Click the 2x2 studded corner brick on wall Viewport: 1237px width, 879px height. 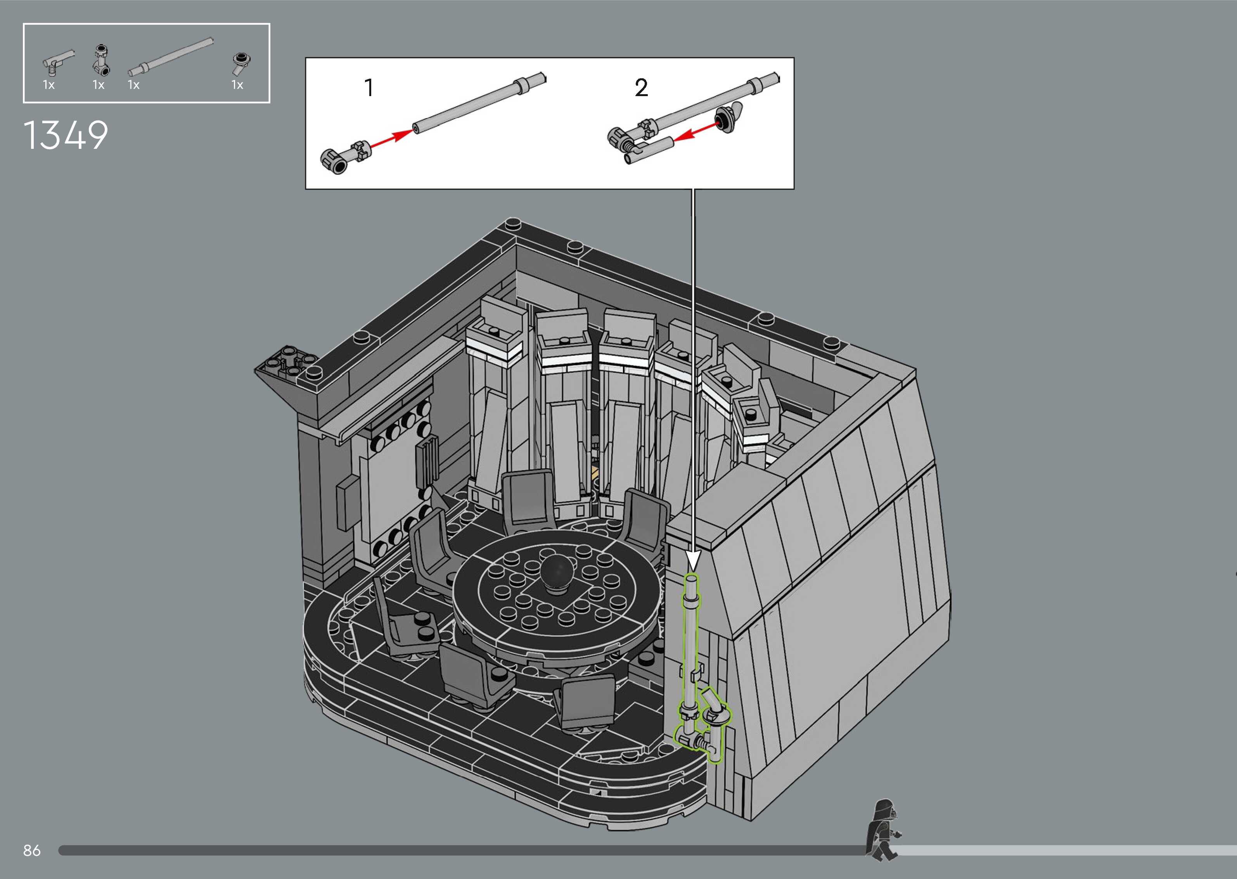click(x=290, y=361)
